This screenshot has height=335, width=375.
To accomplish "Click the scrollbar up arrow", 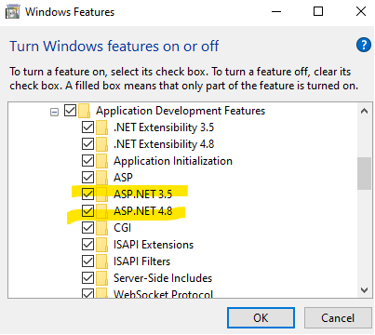I will point(365,111).
